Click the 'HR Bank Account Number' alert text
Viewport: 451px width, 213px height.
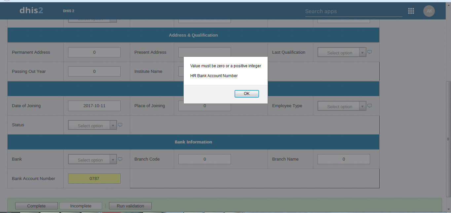(x=214, y=76)
